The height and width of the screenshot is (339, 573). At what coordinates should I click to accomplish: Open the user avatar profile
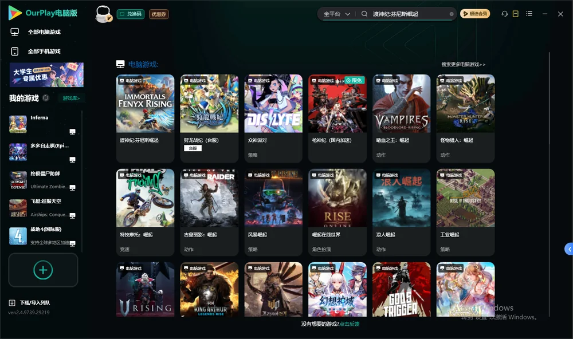click(x=103, y=14)
